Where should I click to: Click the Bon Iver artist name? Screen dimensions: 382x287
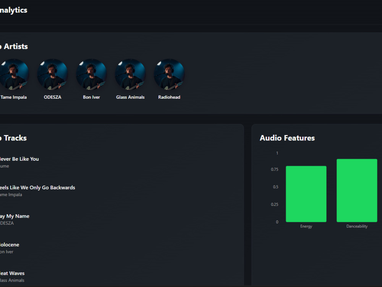pos(91,97)
